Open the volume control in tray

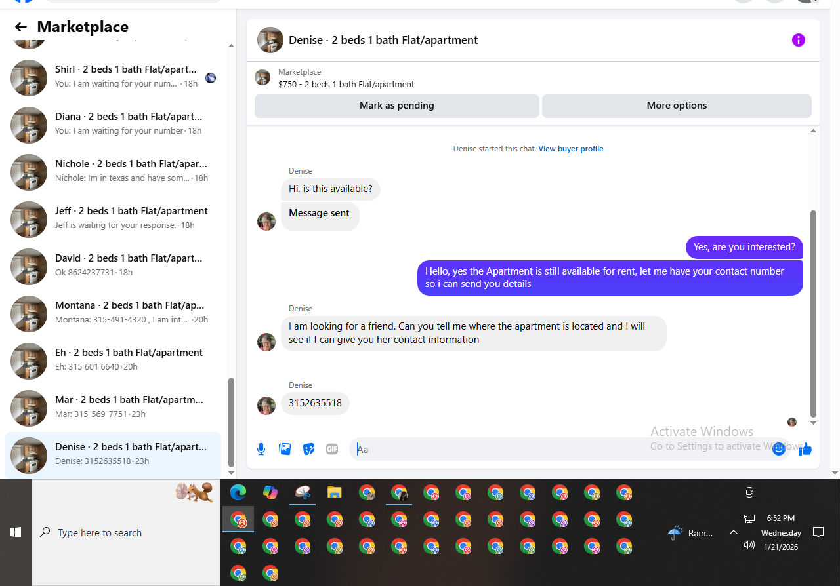(x=749, y=545)
